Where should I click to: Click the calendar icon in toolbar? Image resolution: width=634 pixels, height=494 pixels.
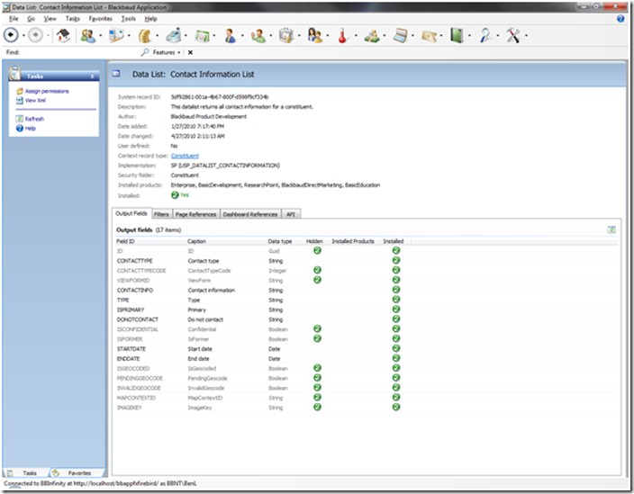point(204,36)
